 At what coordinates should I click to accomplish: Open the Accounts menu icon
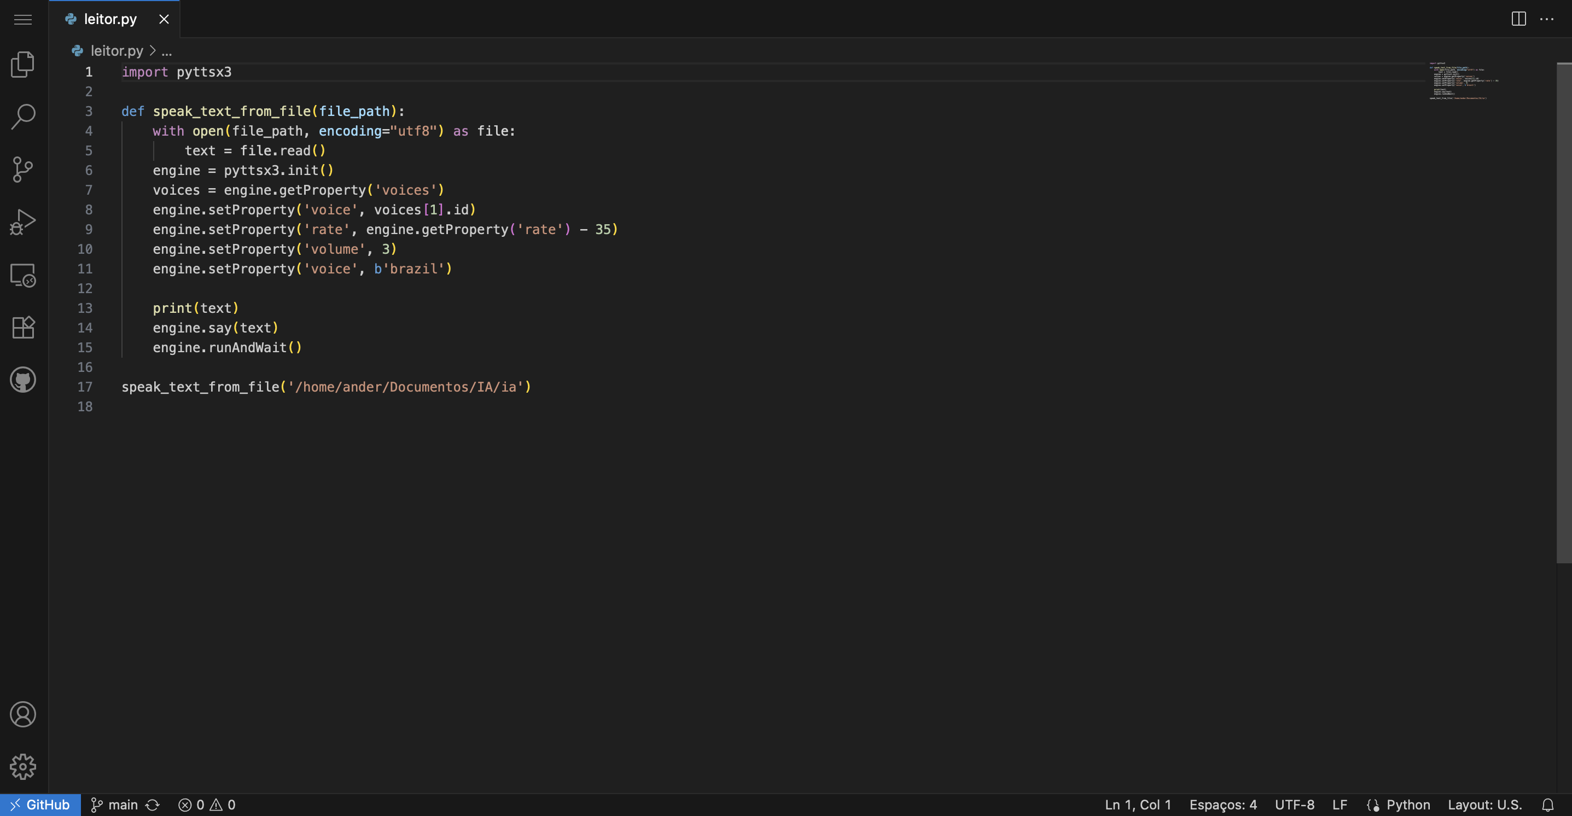pos(23,714)
